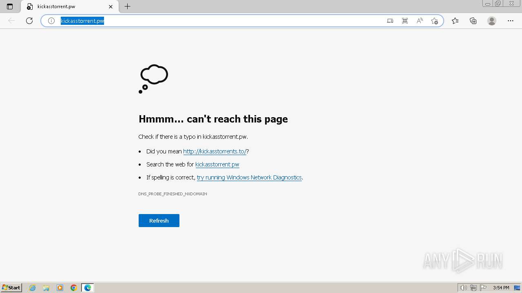
Task: Close the kickasstorrent.pw tab
Action: 111,7
